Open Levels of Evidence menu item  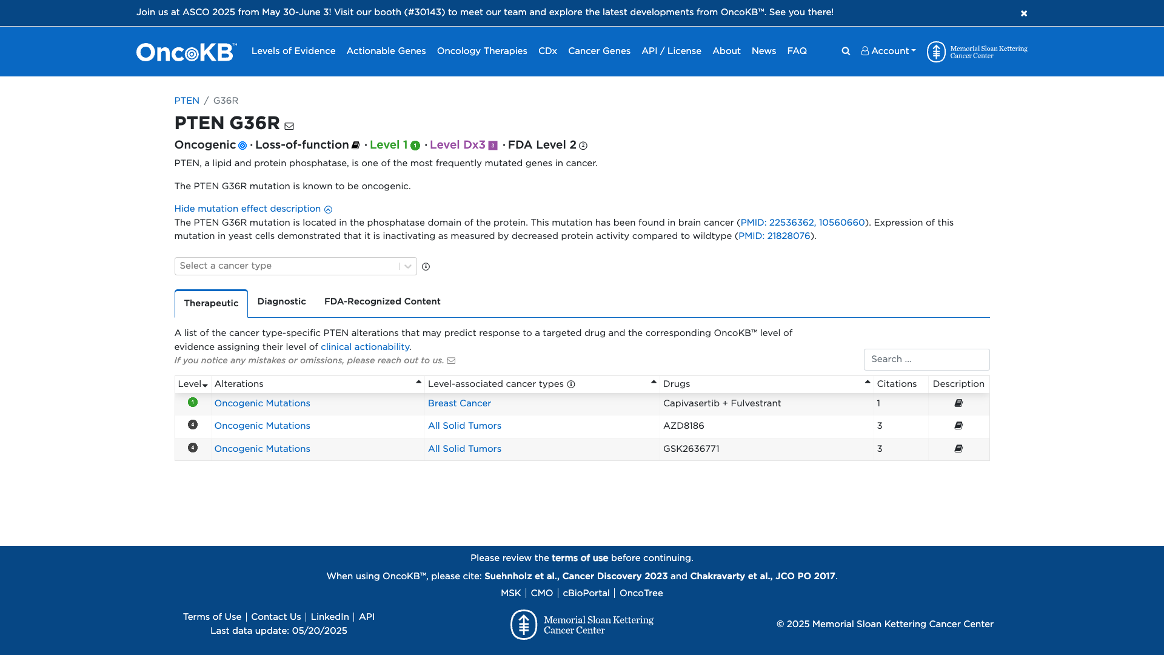[x=293, y=52]
